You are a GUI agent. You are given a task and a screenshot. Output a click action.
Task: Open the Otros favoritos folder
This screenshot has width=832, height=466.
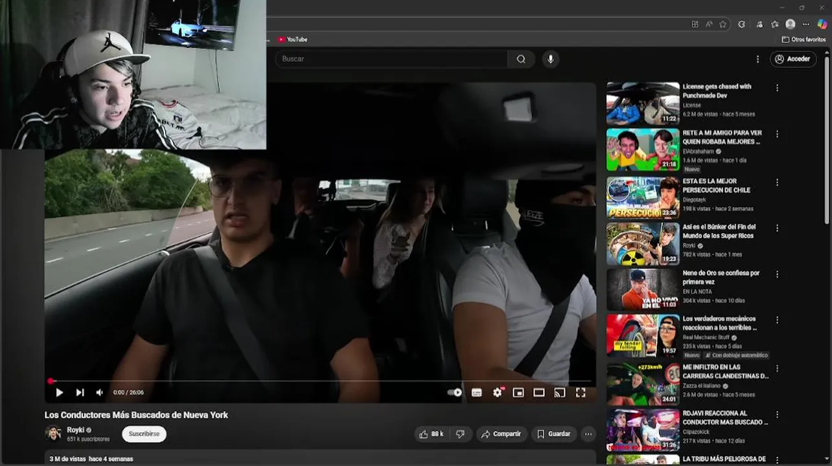pos(803,39)
